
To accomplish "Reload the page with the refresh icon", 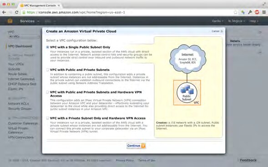I will point(16,12).
